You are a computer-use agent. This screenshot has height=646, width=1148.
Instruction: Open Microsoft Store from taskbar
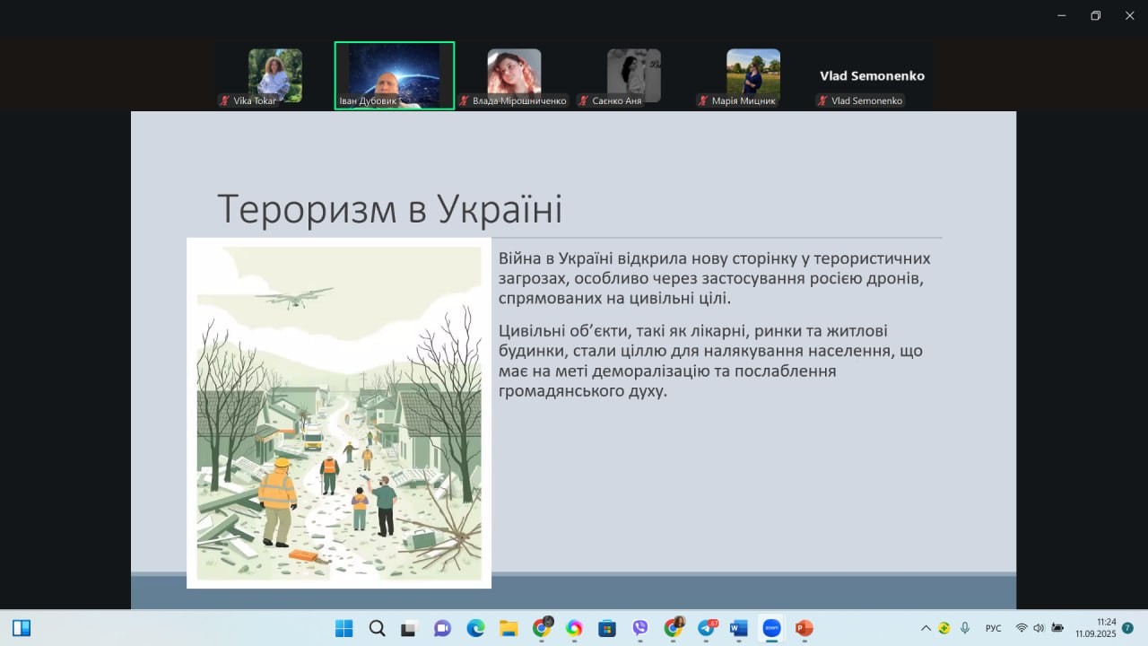607,628
